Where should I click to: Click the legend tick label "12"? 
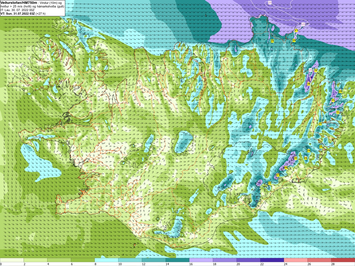pyautogui.click(x=143, y=264)
